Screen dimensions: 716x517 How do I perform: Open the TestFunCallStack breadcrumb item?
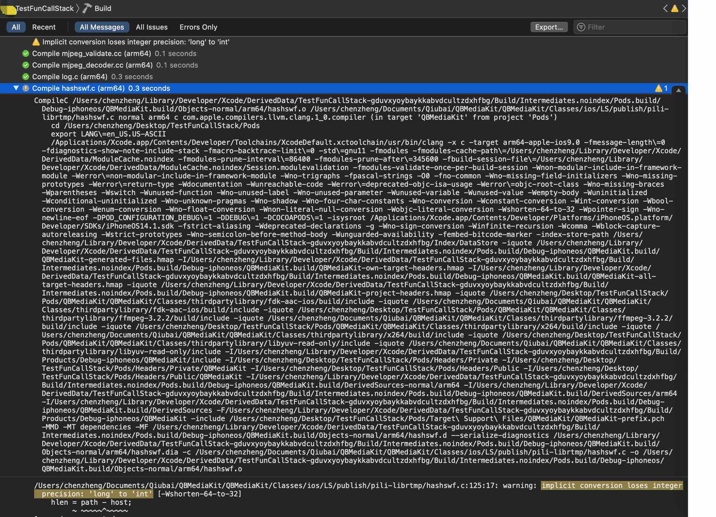pyautogui.click(x=44, y=8)
